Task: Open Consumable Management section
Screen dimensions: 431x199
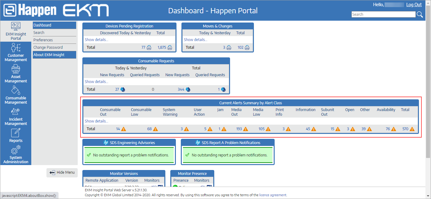Action: point(16,95)
